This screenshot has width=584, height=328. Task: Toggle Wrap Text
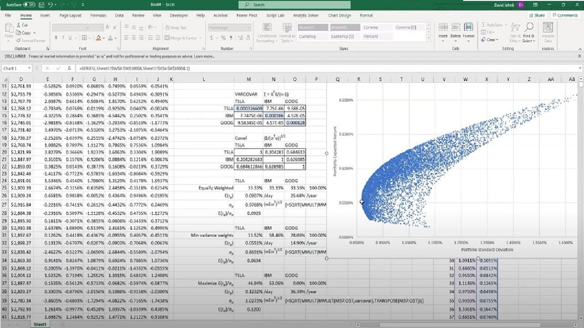tap(177, 28)
